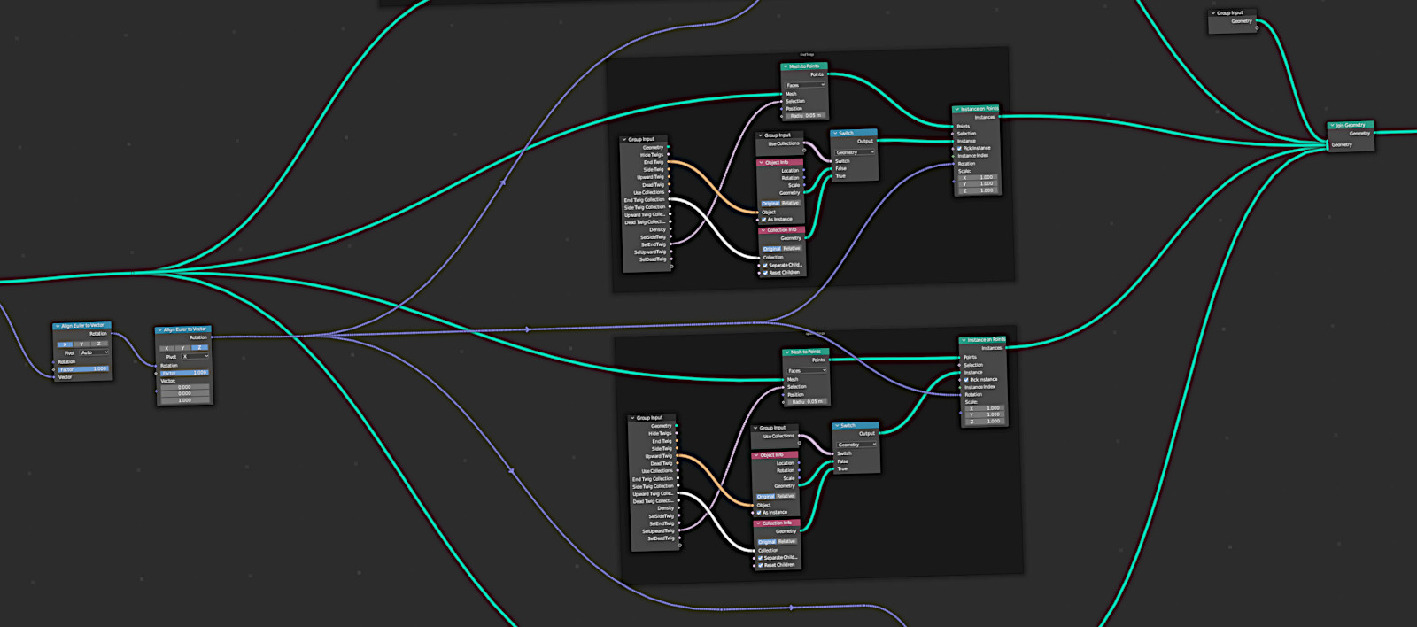Toggle As Instance in upper Object Info
The height and width of the screenshot is (627, 1417).
pos(764,220)
